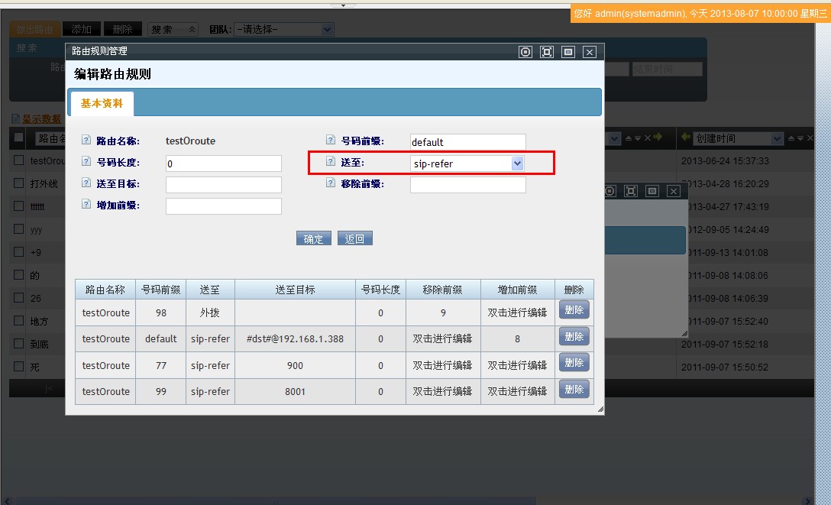Click the 添加 toolbar button
831x505 pixels.
click(81, 29)
